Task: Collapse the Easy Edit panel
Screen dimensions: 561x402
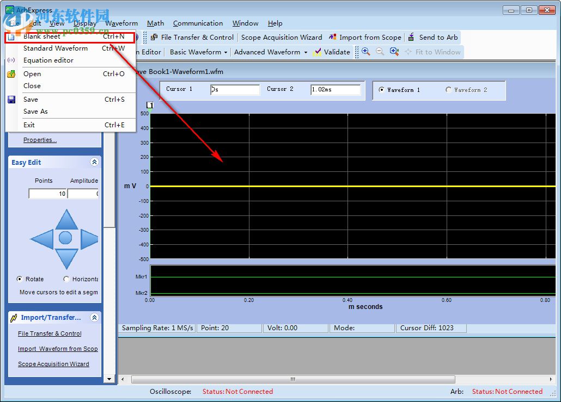Action: pyautogui.click(x=94, y=162)
